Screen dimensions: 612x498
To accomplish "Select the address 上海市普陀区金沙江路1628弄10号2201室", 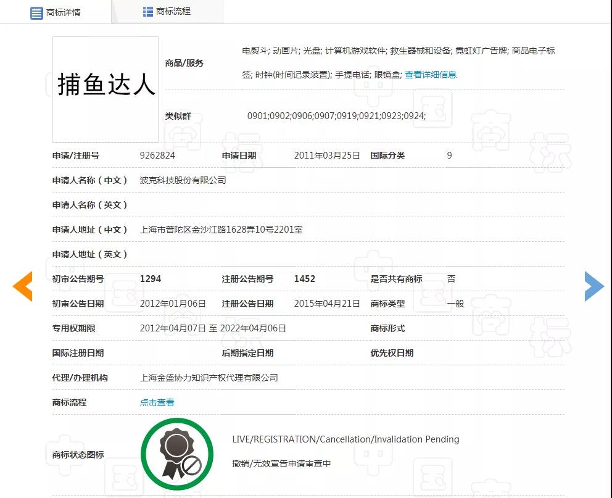I will pos(221,230).
